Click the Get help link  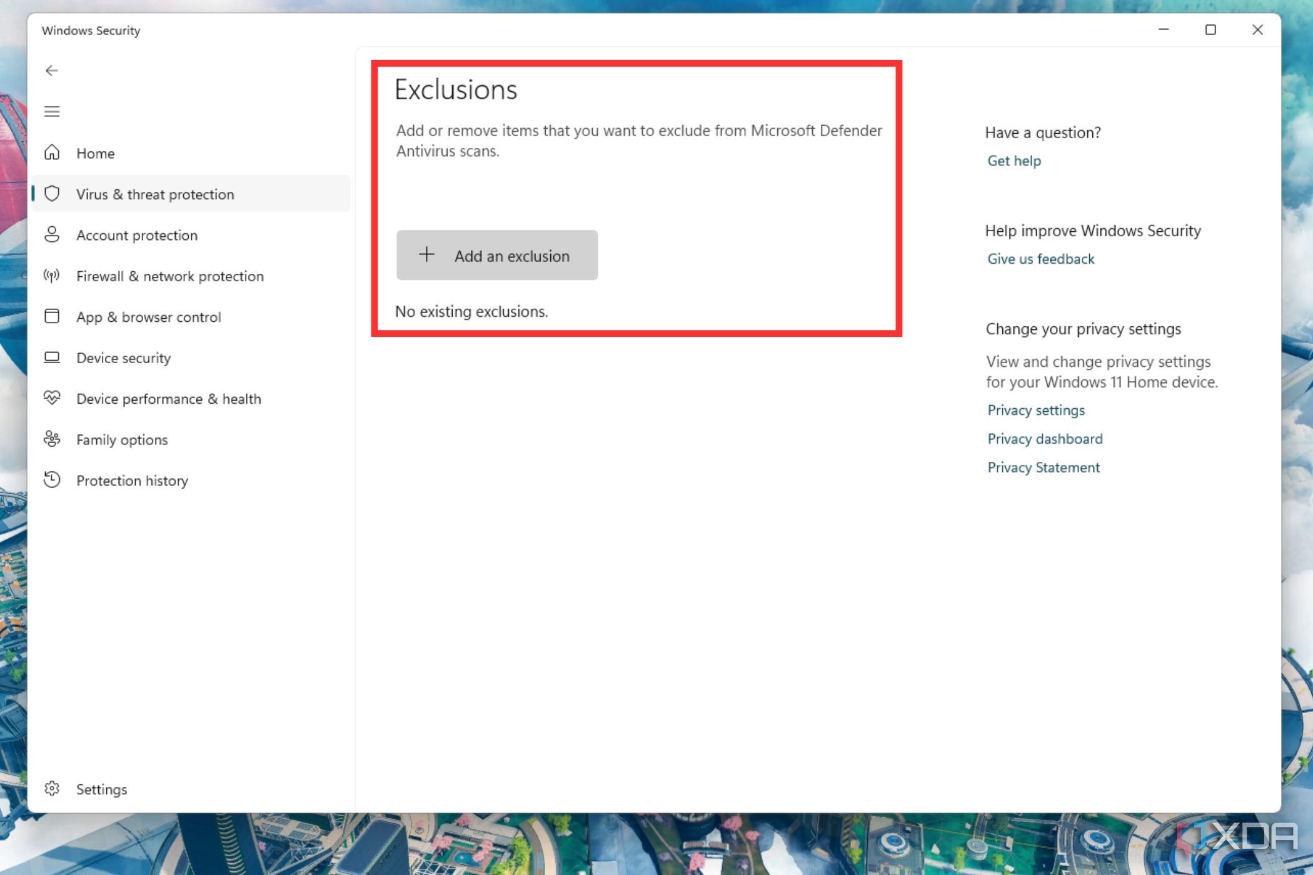point(1014,160)
